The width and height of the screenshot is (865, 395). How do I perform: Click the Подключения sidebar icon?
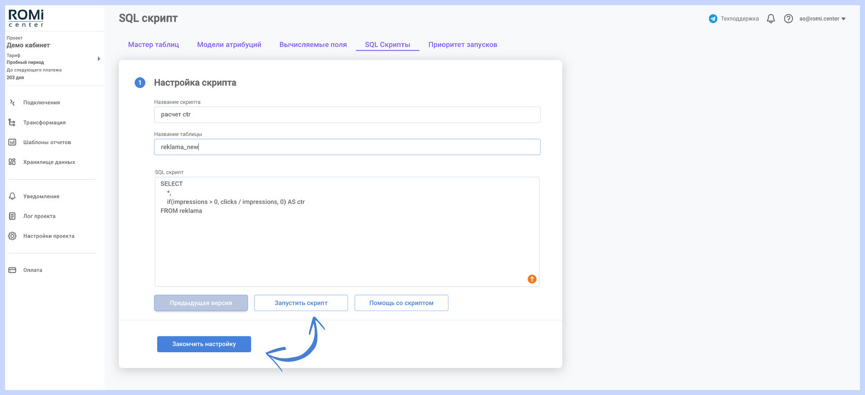(12, 102)
